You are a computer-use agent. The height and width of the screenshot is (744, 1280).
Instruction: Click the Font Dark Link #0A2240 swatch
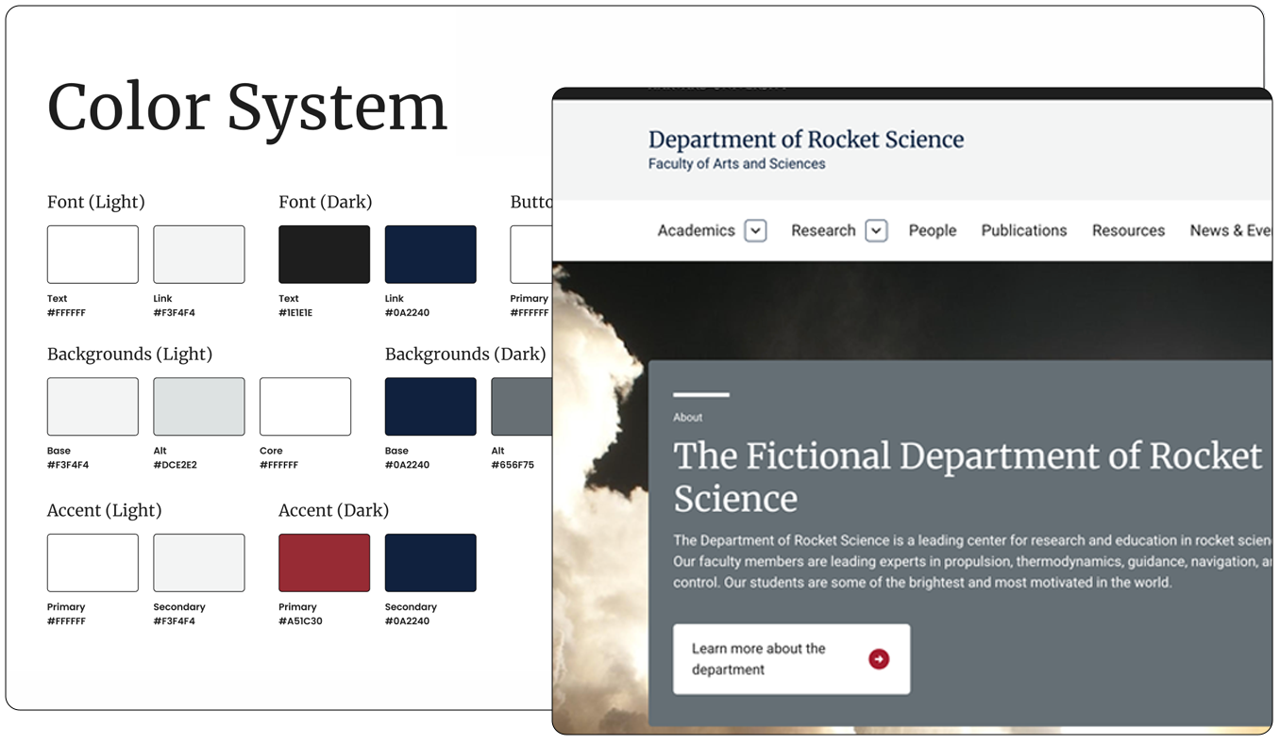tap(430, 254)
